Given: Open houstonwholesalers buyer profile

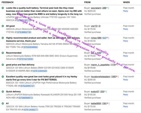Looking at the screenshot, I should tap(100, 77).
